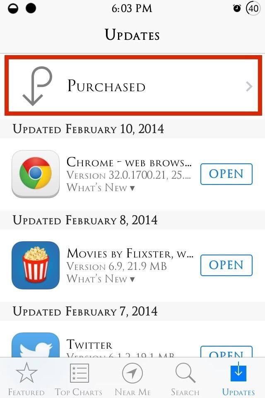Tap the Twitter bird app icon

(x=36, y=345)
